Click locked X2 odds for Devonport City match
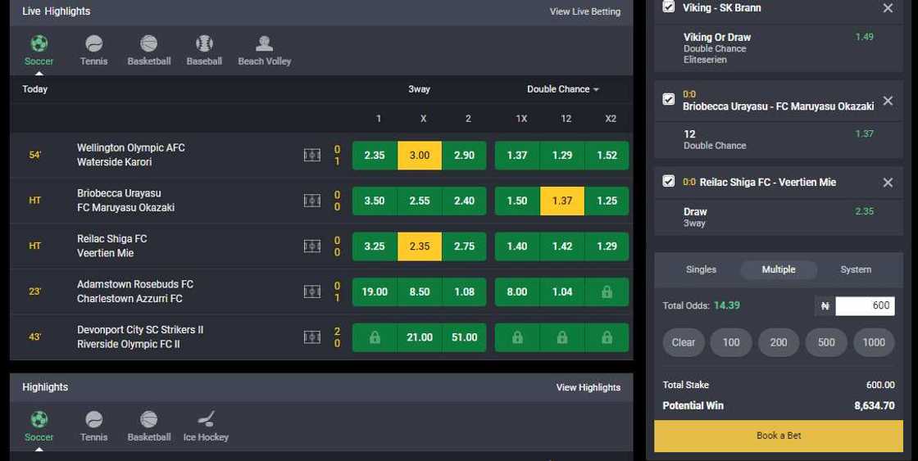918x461 pixels. point(607,337)
